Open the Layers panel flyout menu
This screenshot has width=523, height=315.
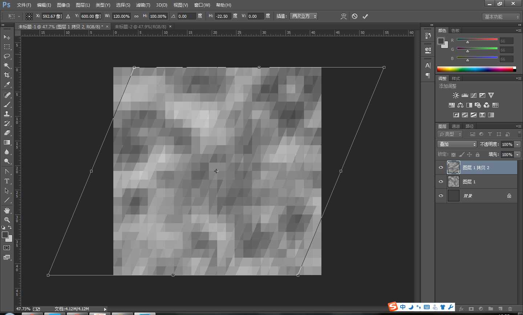pyautogui.click(x=519, y=126)
